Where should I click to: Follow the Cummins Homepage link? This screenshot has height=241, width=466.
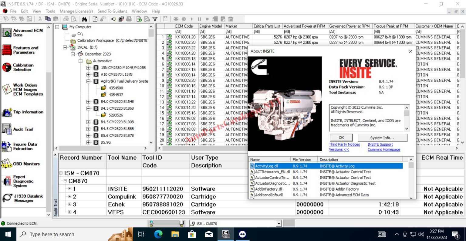coord(384,150)
